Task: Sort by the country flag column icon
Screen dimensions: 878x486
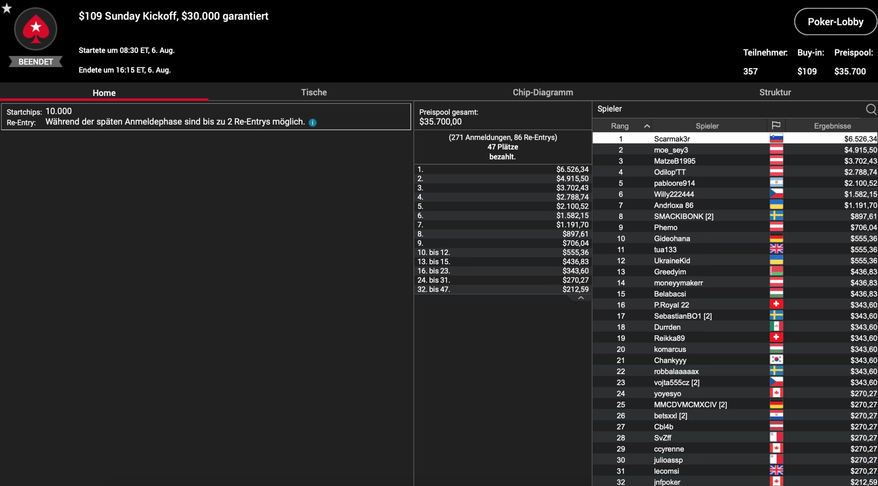Action: click(x=776, y=125)
